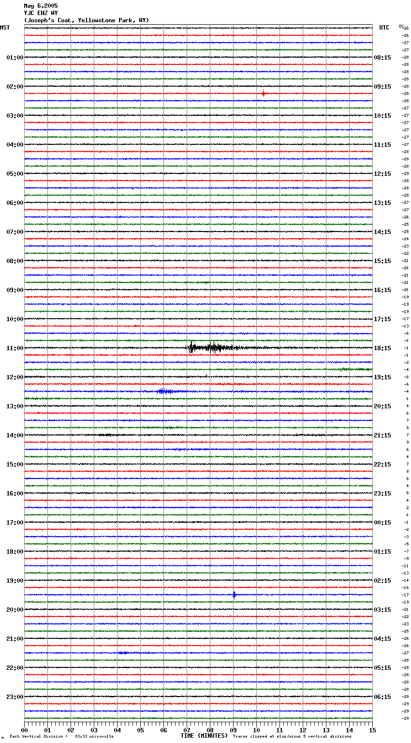Select the 03:00 MST time label

[x=15, y=116]
